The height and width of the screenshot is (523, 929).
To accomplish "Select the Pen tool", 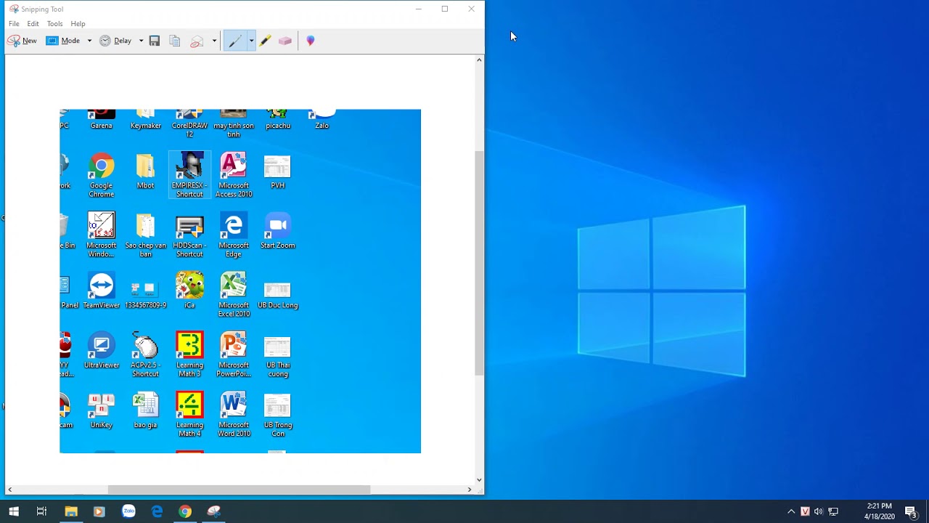I will click(234, 41).
